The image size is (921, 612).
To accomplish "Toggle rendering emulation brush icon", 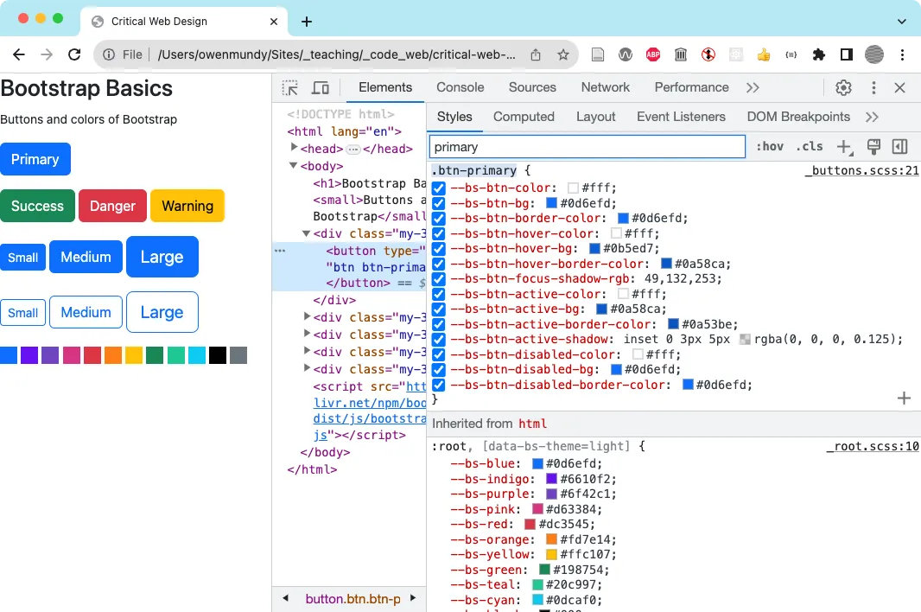I will tap(875, 146).
